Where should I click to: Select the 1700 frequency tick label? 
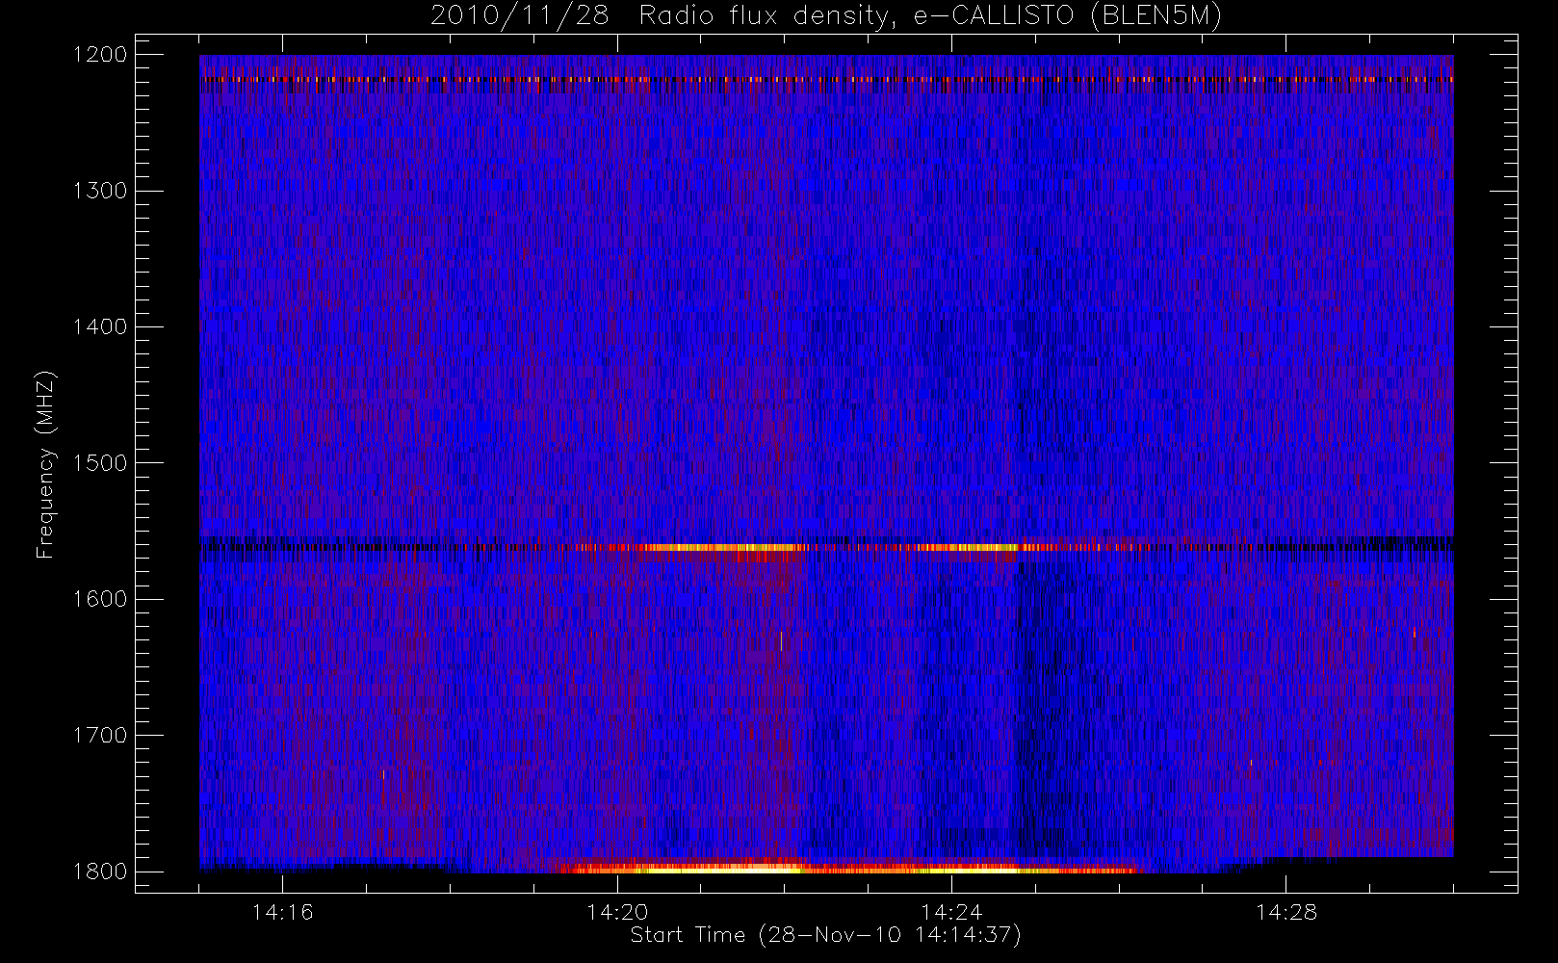[x=100, y=735]
